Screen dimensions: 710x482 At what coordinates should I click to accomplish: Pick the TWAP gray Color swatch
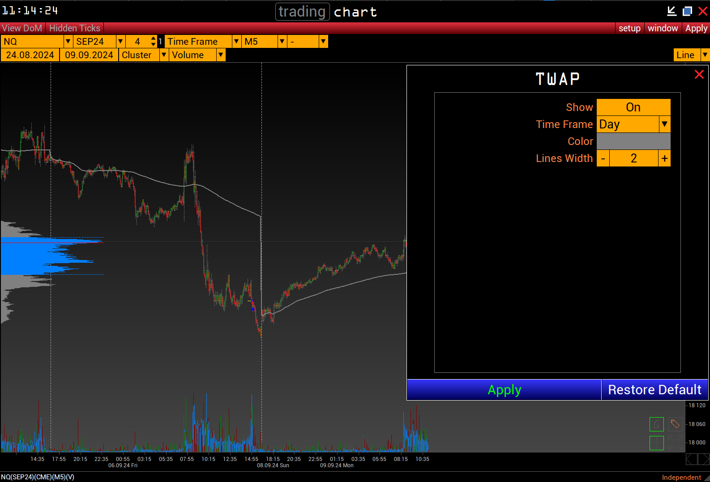[633, 141]
